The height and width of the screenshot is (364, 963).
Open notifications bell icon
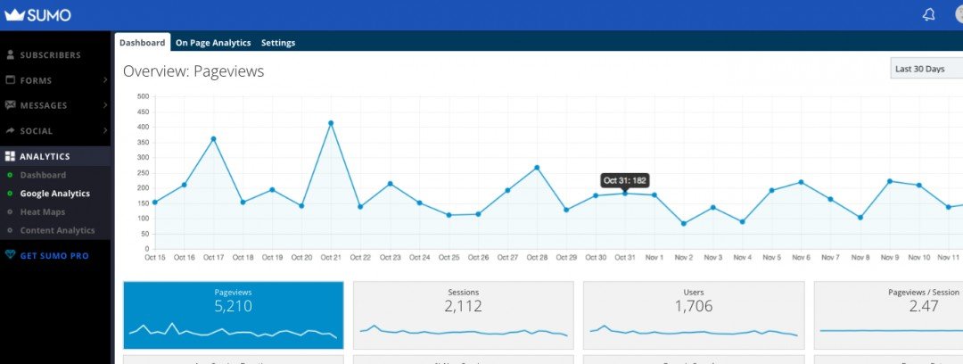(x=928, y=15)
